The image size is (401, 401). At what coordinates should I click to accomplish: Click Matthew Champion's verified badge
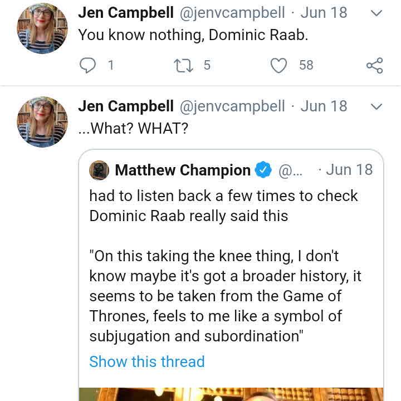(x=262, y=170)
